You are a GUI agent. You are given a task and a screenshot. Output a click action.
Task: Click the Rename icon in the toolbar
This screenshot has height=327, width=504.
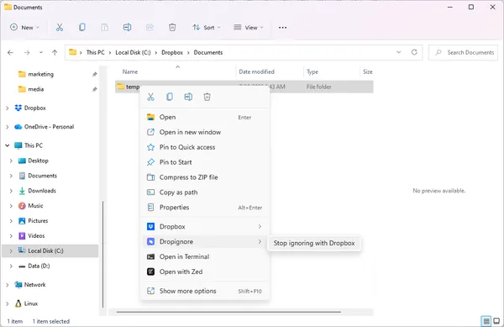click(x=128, y=28)
